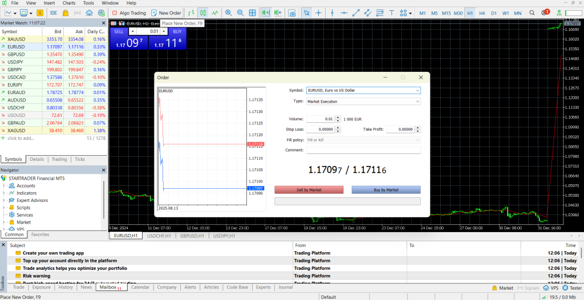584x300 pixels.
Task: Open the Journal tab in Toolbox
Action: [x=286, y=287]
